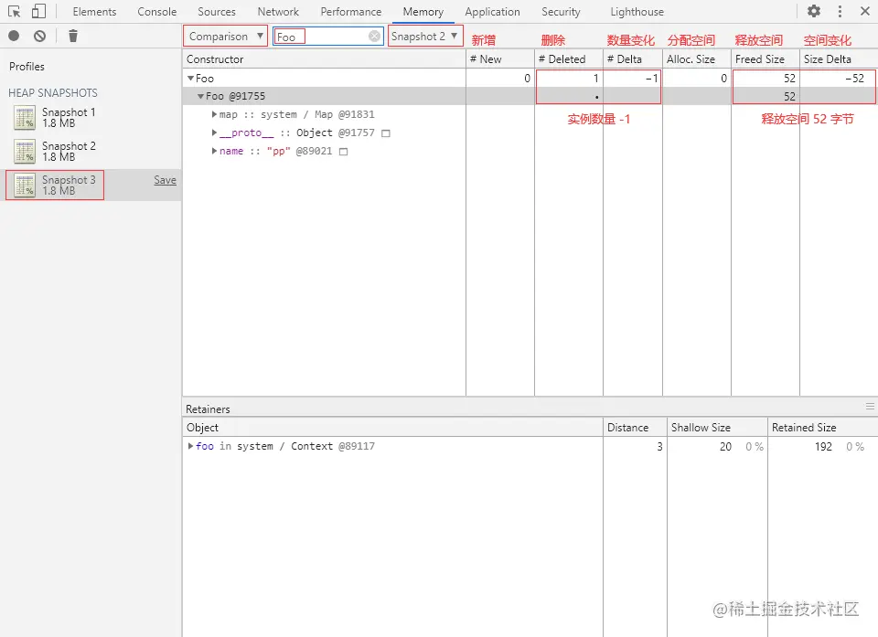Reveal __proto__ Object in summary view
Viewport: 878px width, 637px height.
click(385, 133)
